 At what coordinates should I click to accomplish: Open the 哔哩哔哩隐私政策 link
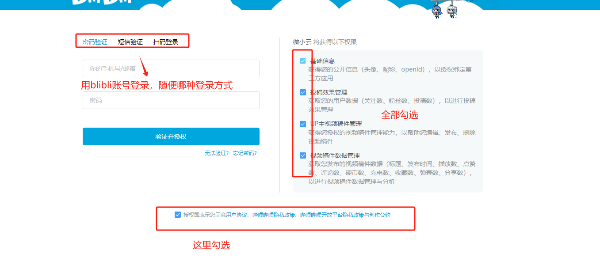coord(274,215)
